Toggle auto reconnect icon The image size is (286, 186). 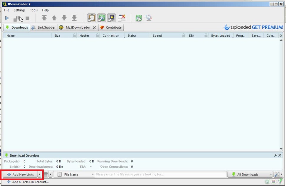[102, 18]
